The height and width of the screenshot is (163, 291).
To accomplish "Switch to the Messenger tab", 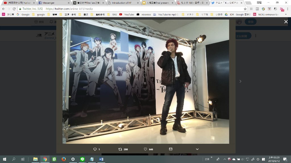I will click(x=53, y=3).
